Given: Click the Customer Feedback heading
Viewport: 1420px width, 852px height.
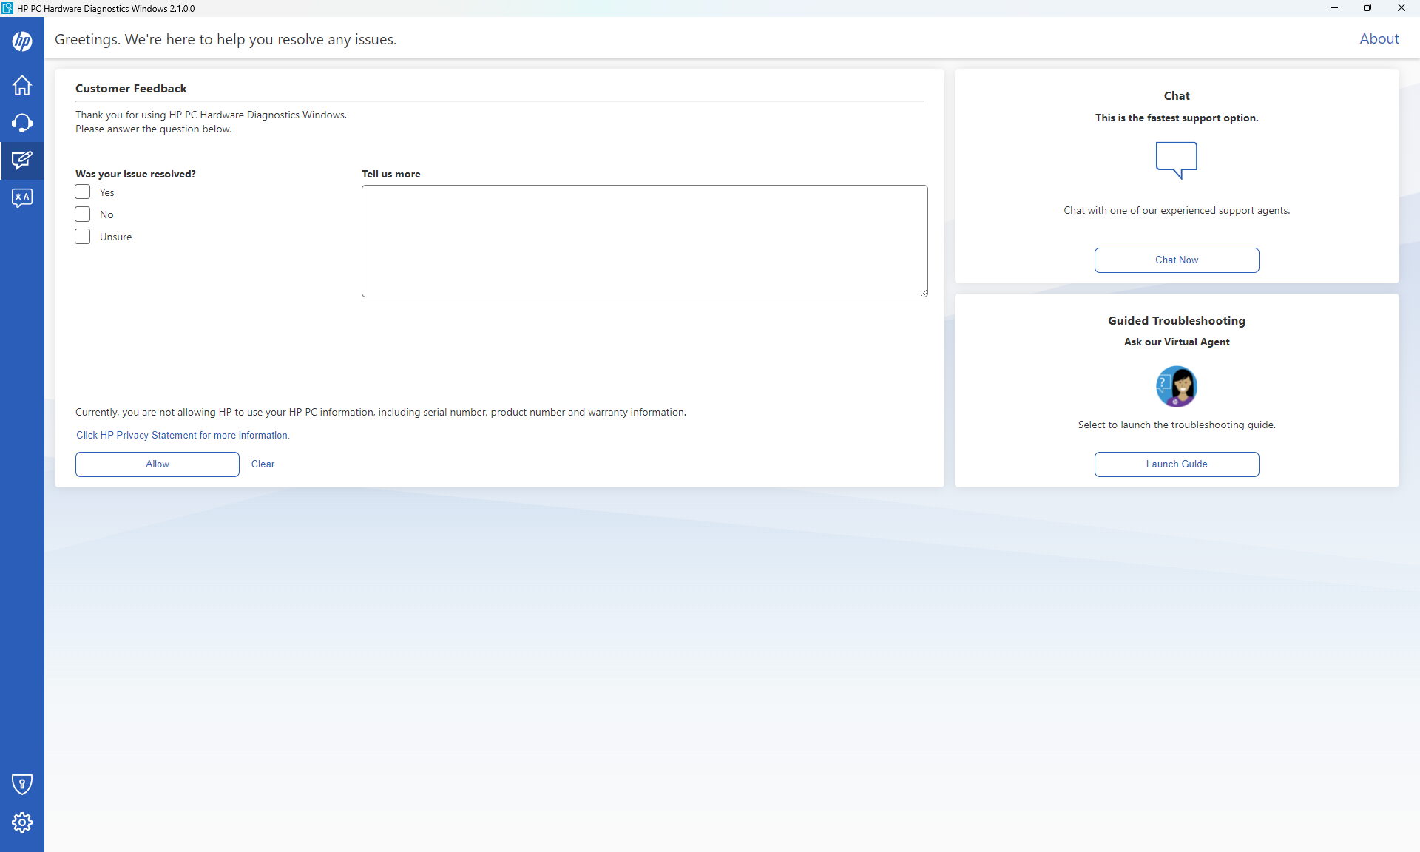Looking at the screenshot, I should [x=131, y=89].
